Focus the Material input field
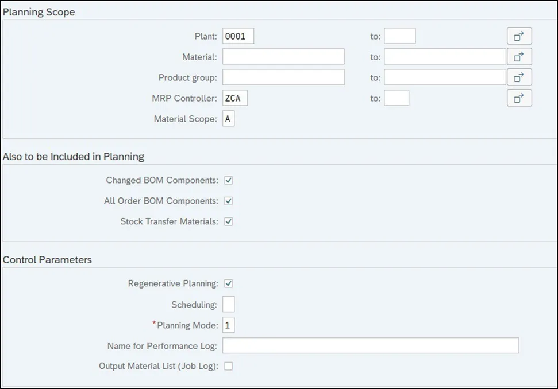Screen dimensions: 558x389 (283, 57)
